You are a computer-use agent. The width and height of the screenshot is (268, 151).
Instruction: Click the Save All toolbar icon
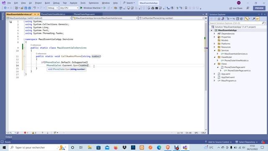(29, 8)
